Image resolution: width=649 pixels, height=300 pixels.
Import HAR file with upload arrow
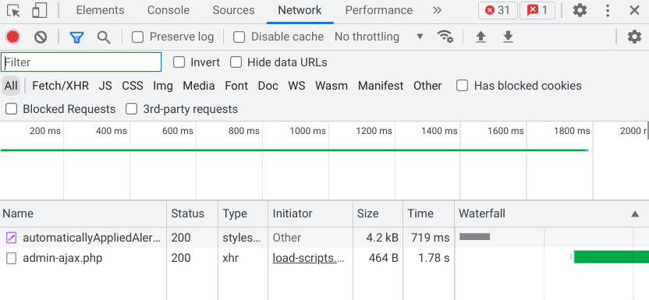click(481, 37)
